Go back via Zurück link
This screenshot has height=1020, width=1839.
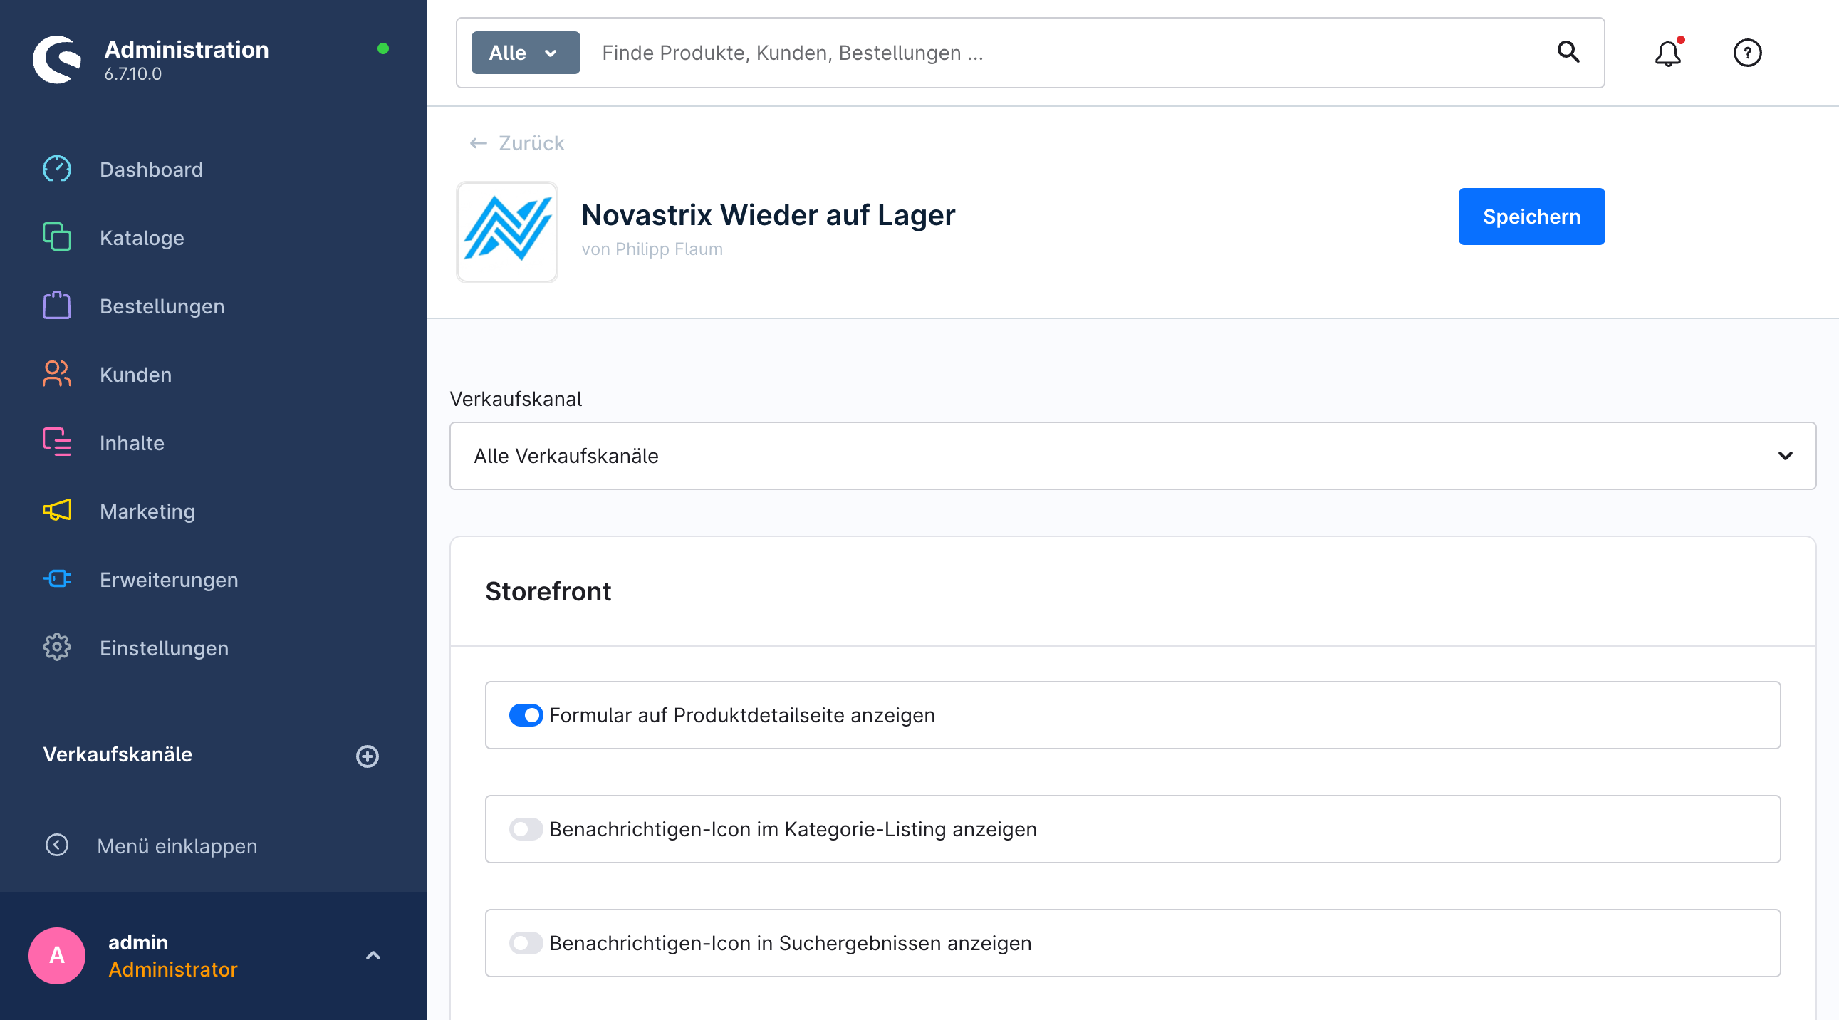coord(532,143)
